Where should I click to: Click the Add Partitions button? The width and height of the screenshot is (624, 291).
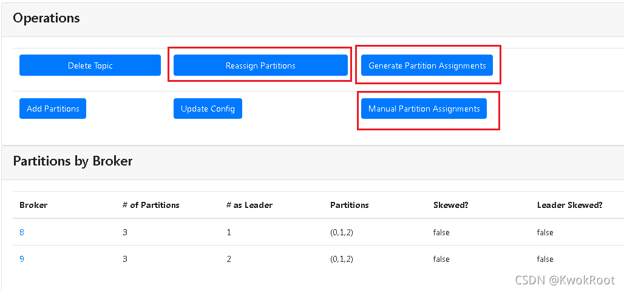(x=53, y=109)
